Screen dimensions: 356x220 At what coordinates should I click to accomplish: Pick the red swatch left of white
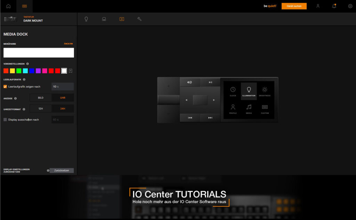[x=58, y=71]
